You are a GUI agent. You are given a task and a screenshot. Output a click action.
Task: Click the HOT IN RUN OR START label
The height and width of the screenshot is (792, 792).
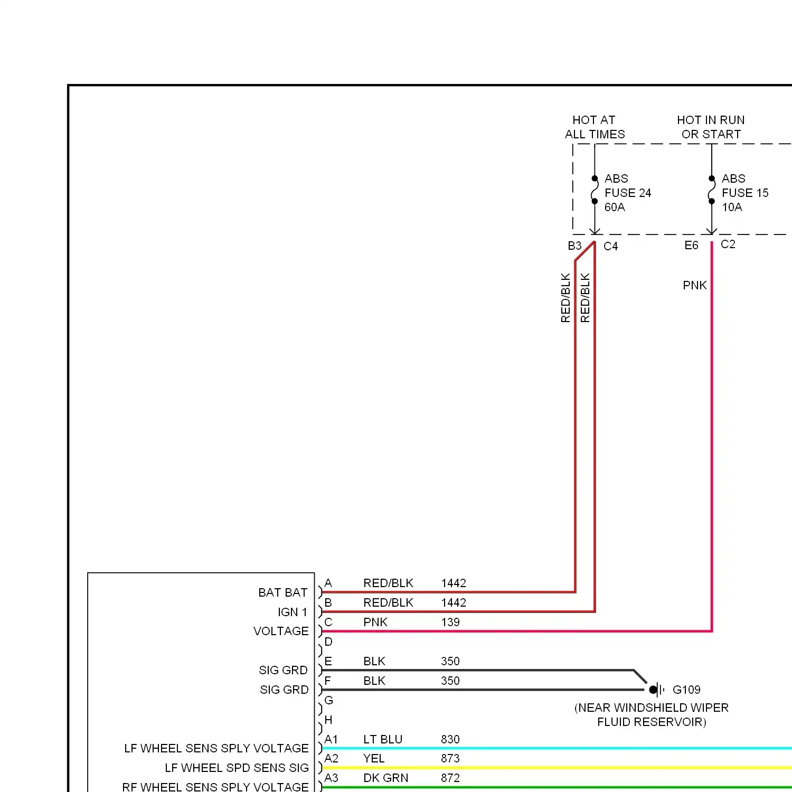(x=711, y=127)
